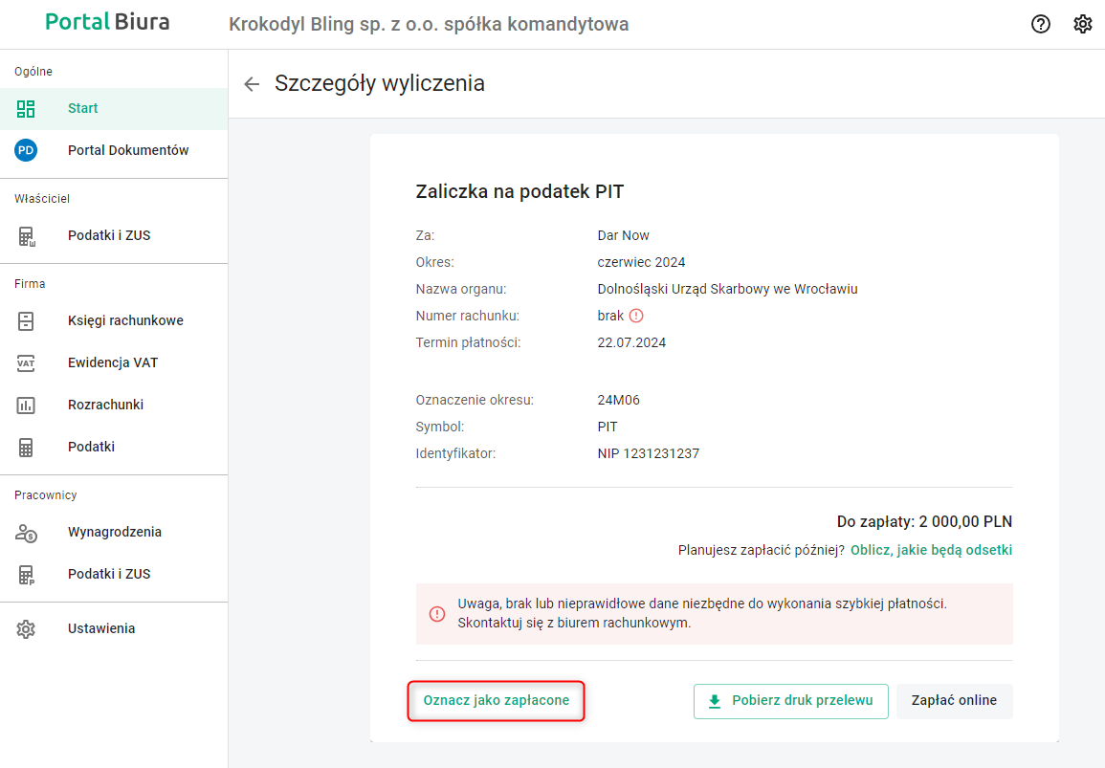Click the Rozrachunki chart icon
This screenshot has height=768, width=1105.
pos(26,405)
